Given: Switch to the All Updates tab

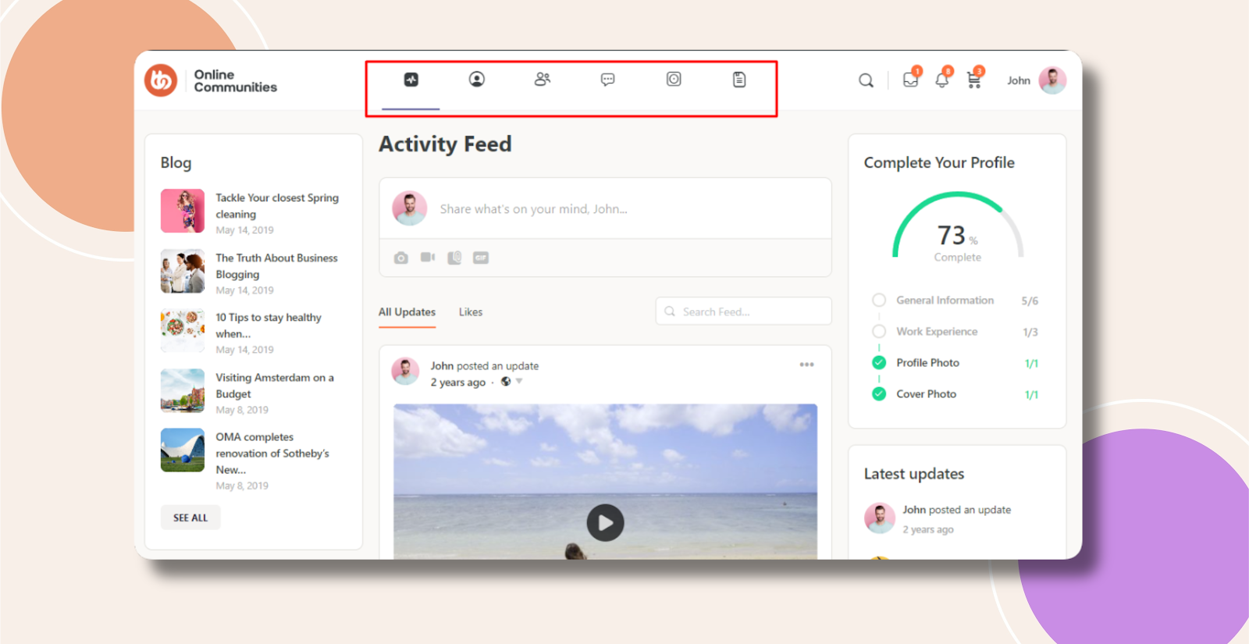Looking at the screenshot, I should tap(407, 312).
